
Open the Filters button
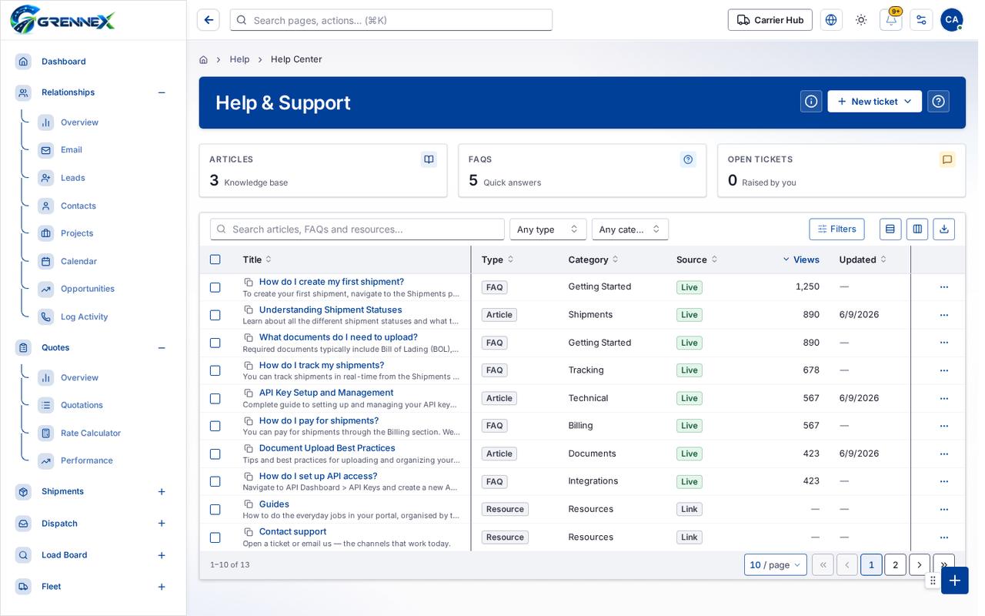click(836, 229)
